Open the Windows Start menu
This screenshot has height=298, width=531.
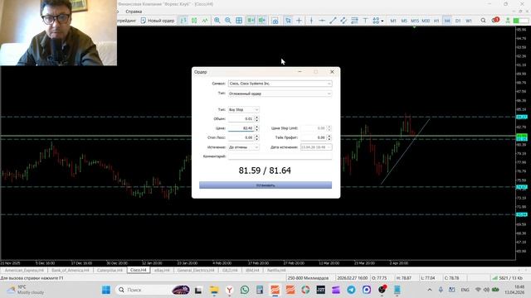click(106, 290)
